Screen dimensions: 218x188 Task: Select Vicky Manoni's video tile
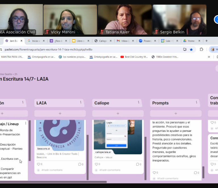click(x=70, y=20)
